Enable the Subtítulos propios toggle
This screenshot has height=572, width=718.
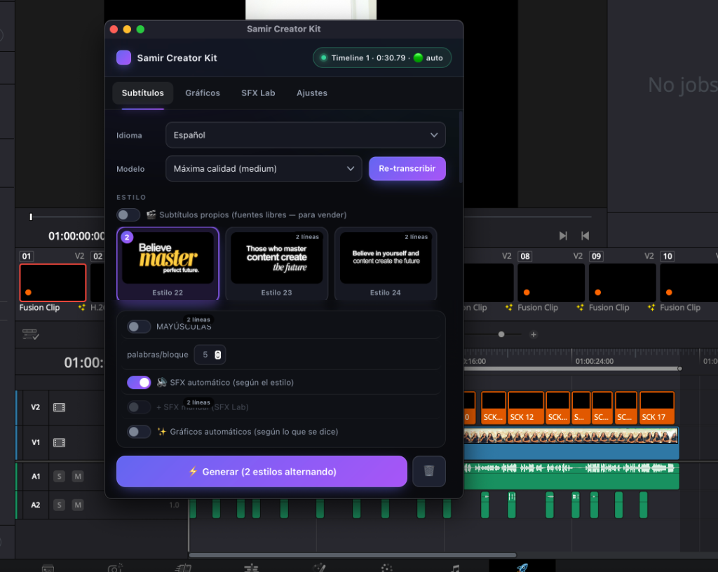[x=128, y=214]
